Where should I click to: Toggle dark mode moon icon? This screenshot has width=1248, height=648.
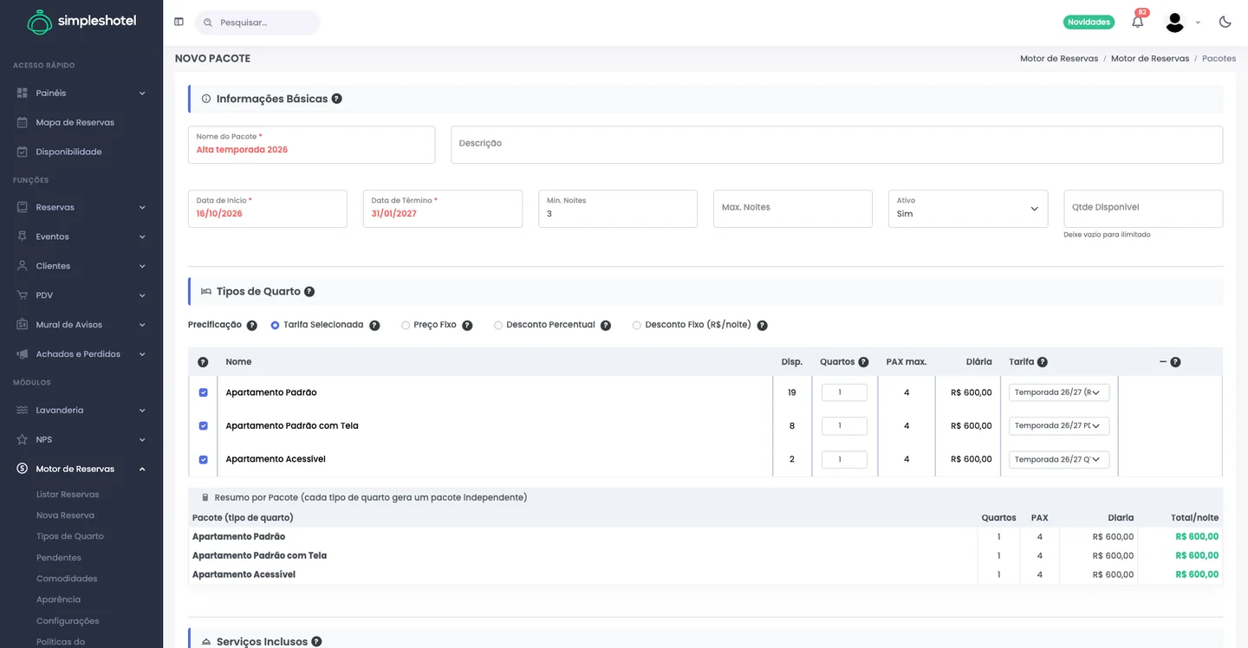coord(1225,22)
